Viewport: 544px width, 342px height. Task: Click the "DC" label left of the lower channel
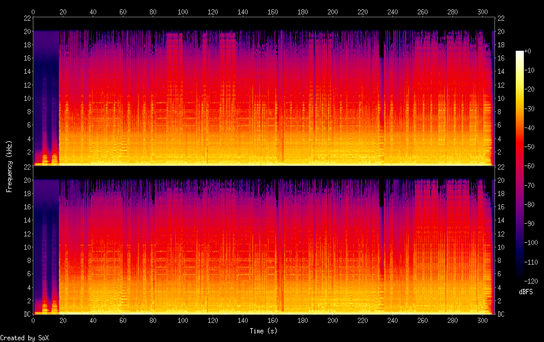click(27, 314)
